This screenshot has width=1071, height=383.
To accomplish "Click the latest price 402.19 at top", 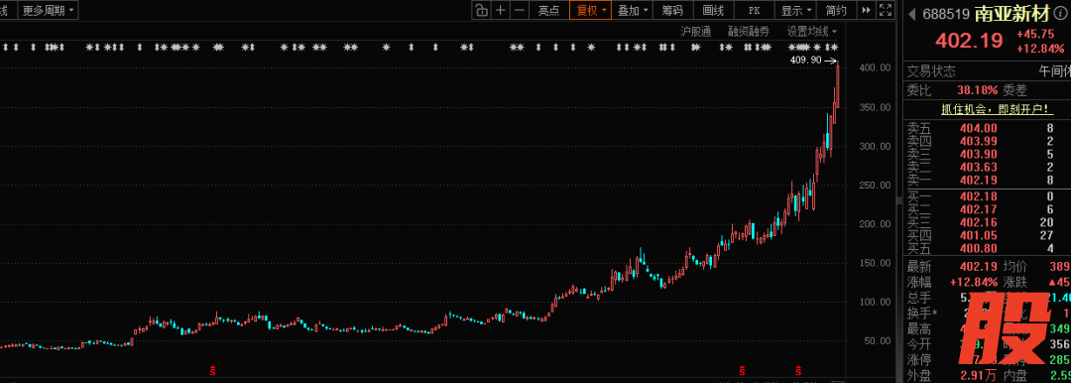I will [969, 41].
